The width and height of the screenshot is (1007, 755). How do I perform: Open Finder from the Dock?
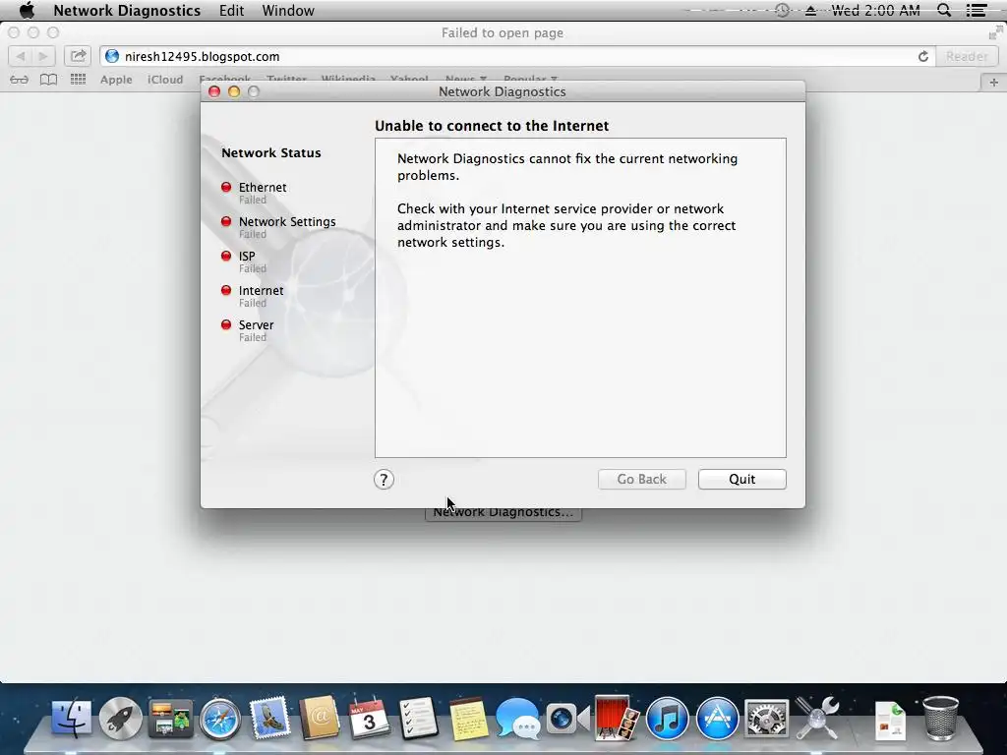pos(71,718)
